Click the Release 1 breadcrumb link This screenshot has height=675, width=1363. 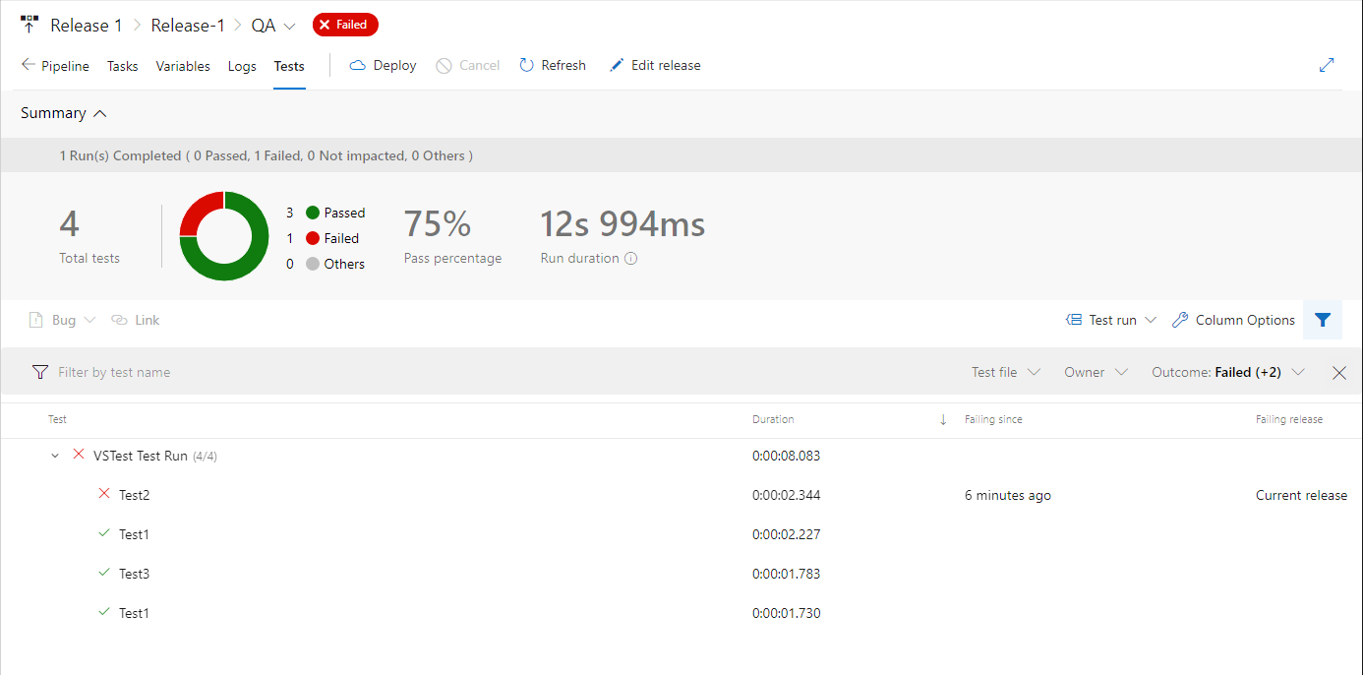coord(88,25)
